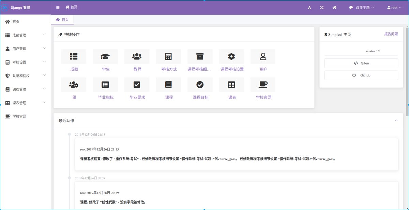Open 学校官网 in the sidebar
409x210 pixels.
[26, 117]
